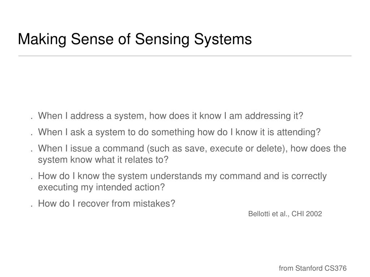Viewport: 370px width, 277px height.
Task: Click the horizontal divider line under the title
Action: click(x=185, y=56)
